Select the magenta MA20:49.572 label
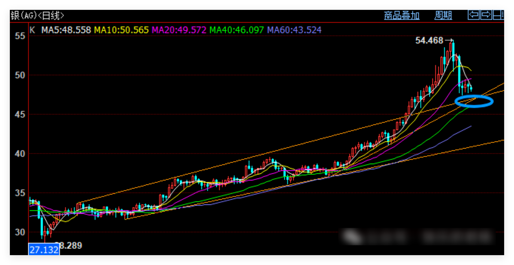Viewport: 514px width, 265px height. 179,30
